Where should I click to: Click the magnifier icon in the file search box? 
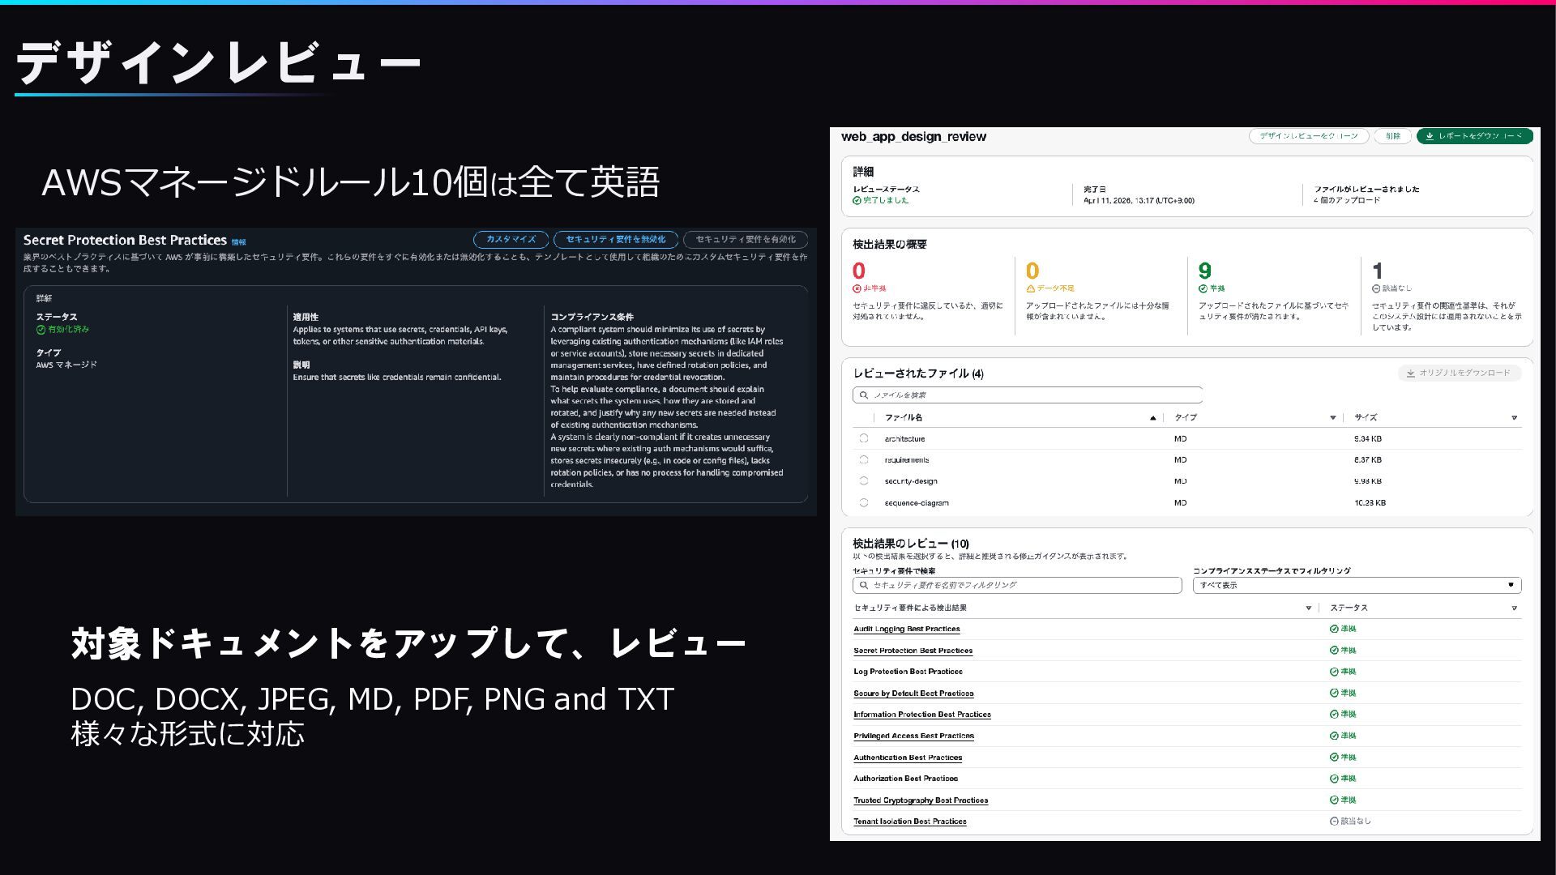(x=864, y=395)
